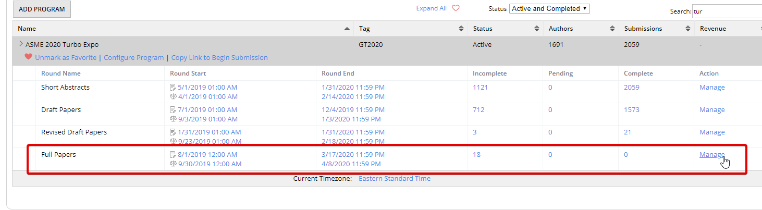Click in the Search input field
The width and height of the screenshot is (762, 210).
(727, 11)
